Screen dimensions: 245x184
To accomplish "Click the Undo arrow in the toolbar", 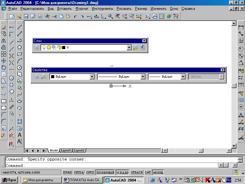I will tap(75, 16).
